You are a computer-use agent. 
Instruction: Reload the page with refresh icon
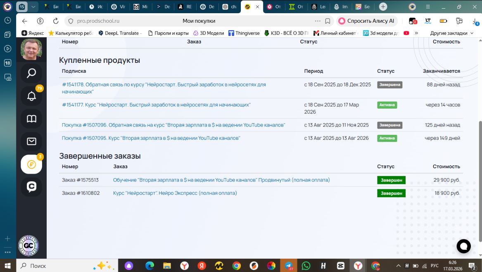pyautogui.click(x=56, y=21)
